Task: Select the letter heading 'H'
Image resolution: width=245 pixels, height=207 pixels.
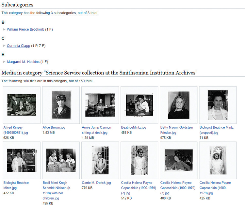Action: tap(3, 55)
